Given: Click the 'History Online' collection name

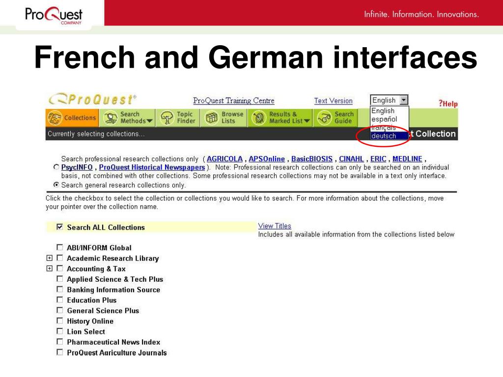Looking at the screenshot, I should (90, 321).
